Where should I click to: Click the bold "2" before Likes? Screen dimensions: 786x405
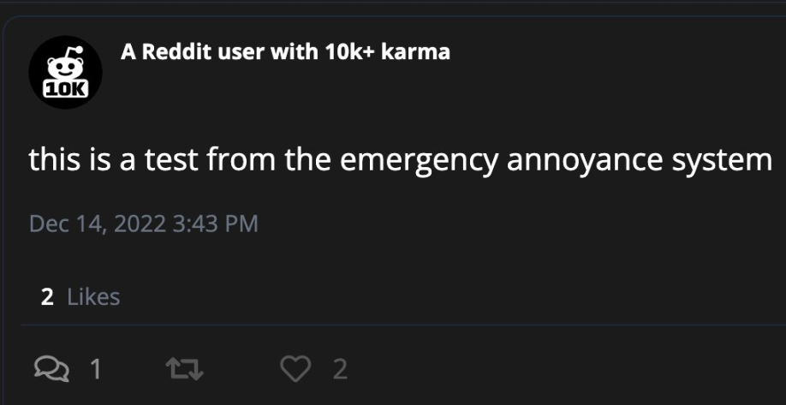47,297
